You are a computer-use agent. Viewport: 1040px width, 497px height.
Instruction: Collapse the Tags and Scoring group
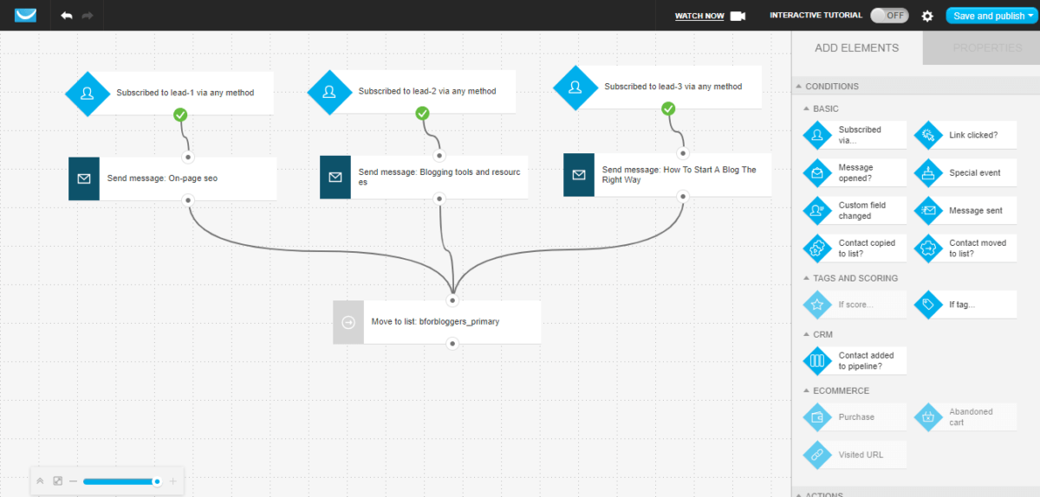[806, 279]
